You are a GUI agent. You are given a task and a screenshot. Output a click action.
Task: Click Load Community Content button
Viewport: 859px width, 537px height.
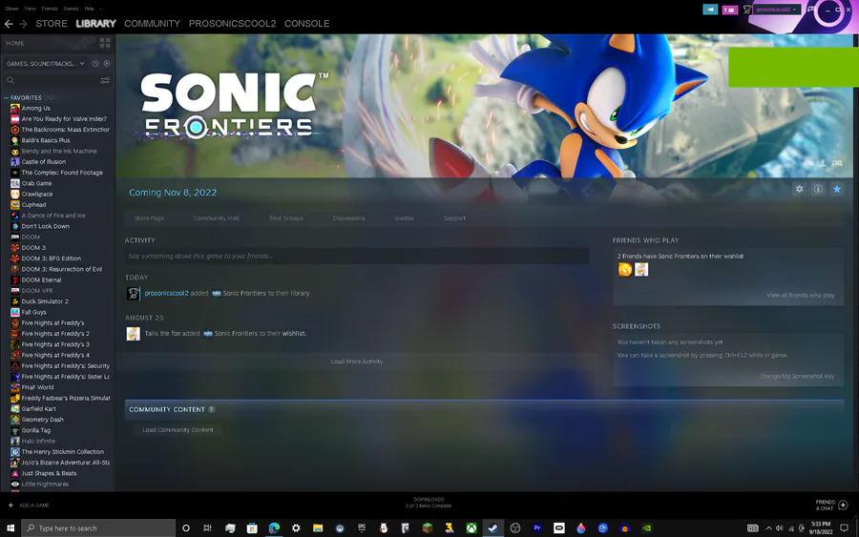pyautogui.click(x=178, y=430)
